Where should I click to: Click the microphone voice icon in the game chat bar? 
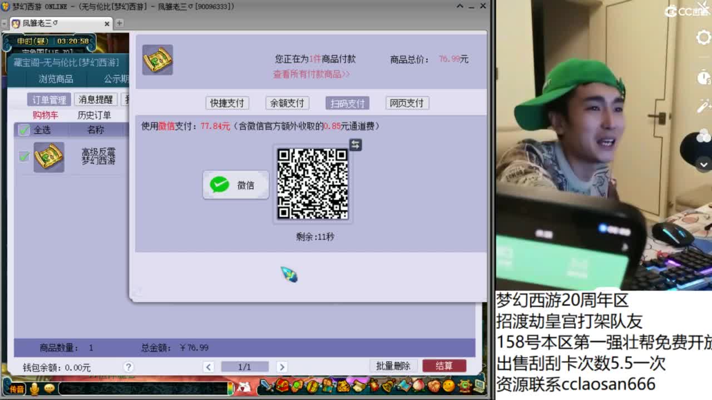pos(34,388)
